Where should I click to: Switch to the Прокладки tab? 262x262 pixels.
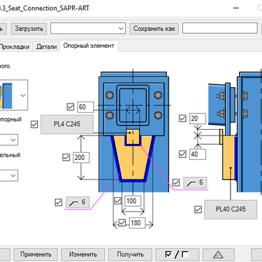coord(14,47)
